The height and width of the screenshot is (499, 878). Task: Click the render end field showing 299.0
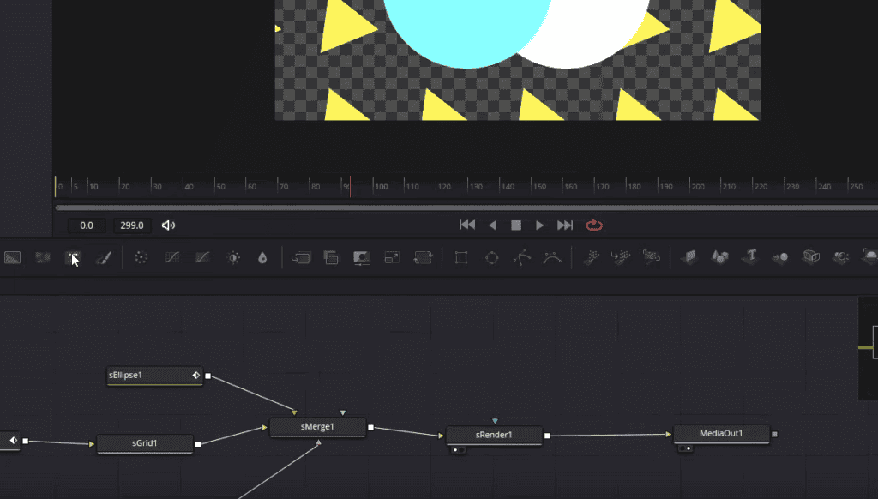tap(132, 225)
